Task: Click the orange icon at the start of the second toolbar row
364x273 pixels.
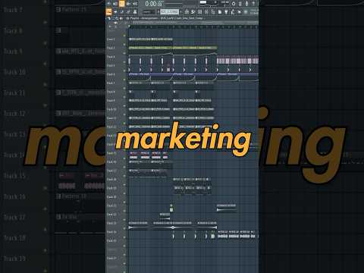Action: pyautogui.click(x=108, y=11)
